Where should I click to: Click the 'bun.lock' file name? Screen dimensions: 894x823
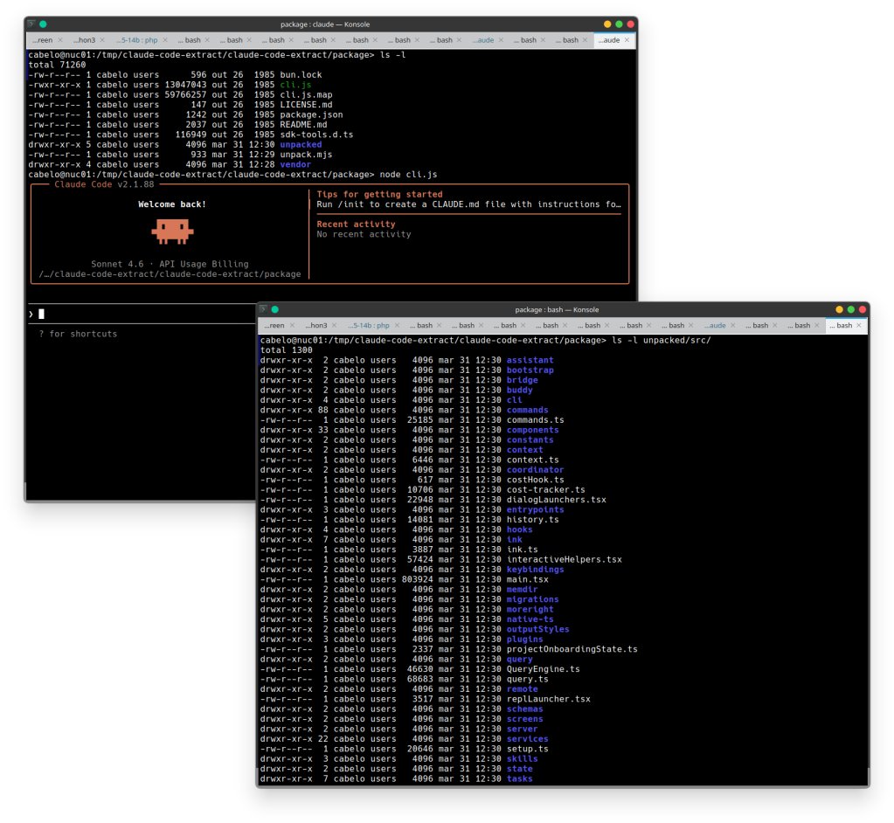pos(301,74)
